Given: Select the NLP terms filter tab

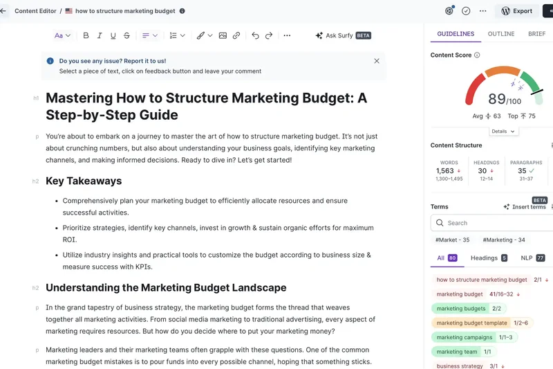Looking at the screenshot, I should (531, 258).
